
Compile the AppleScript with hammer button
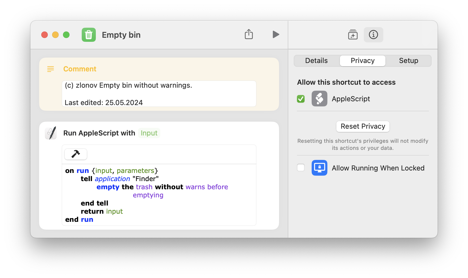coord(76,154)
